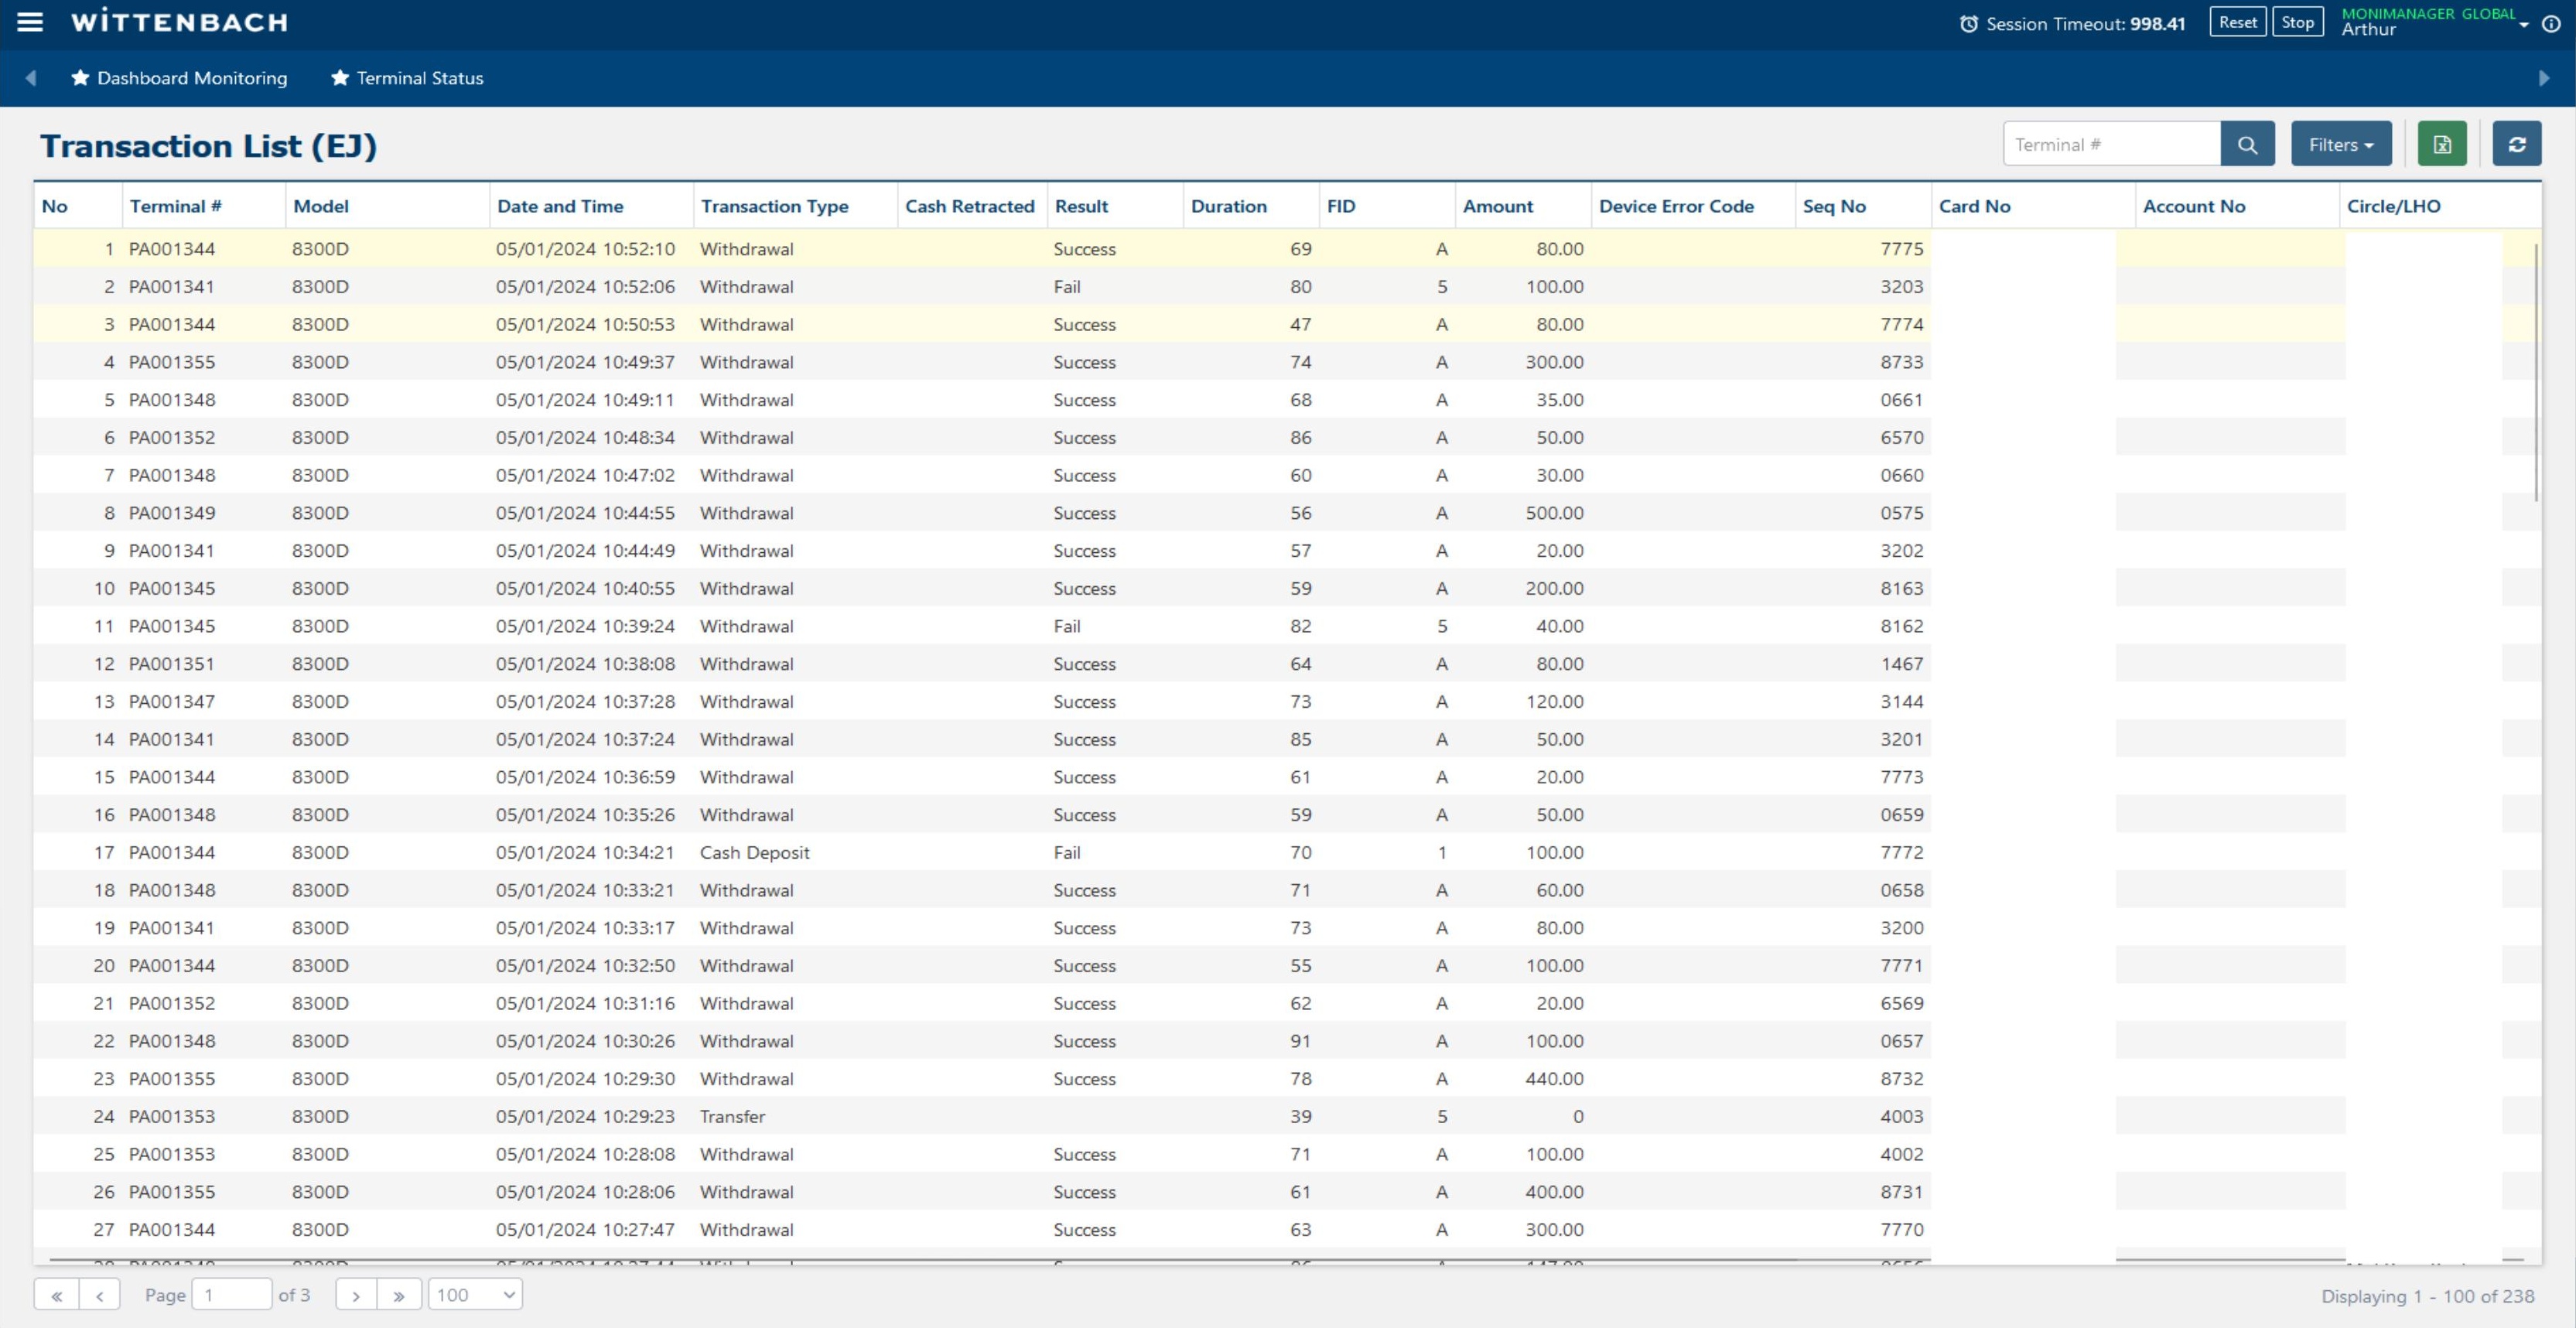The image size is (2576, 1328).
Task: Open the page size 100 dropdown
Action: [x=475, y=1295]
